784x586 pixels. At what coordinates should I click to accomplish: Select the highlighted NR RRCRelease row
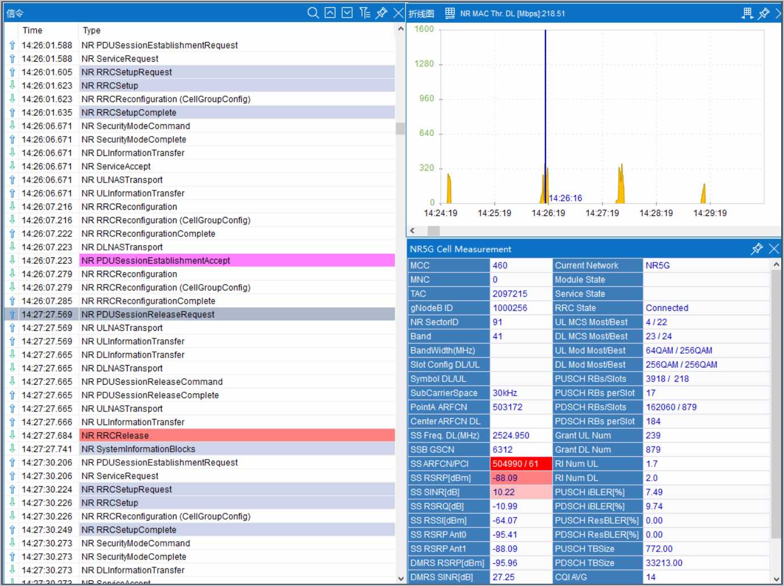[115, 436]
